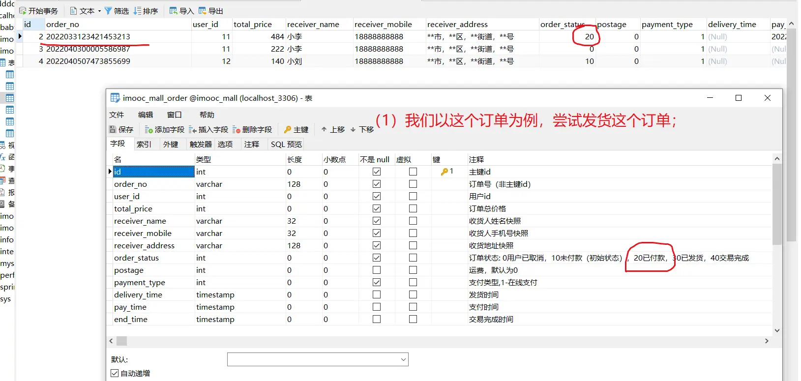Toggle the virtual checkbox for end_time field
This screenshot has width=801, height=381.
413,319
